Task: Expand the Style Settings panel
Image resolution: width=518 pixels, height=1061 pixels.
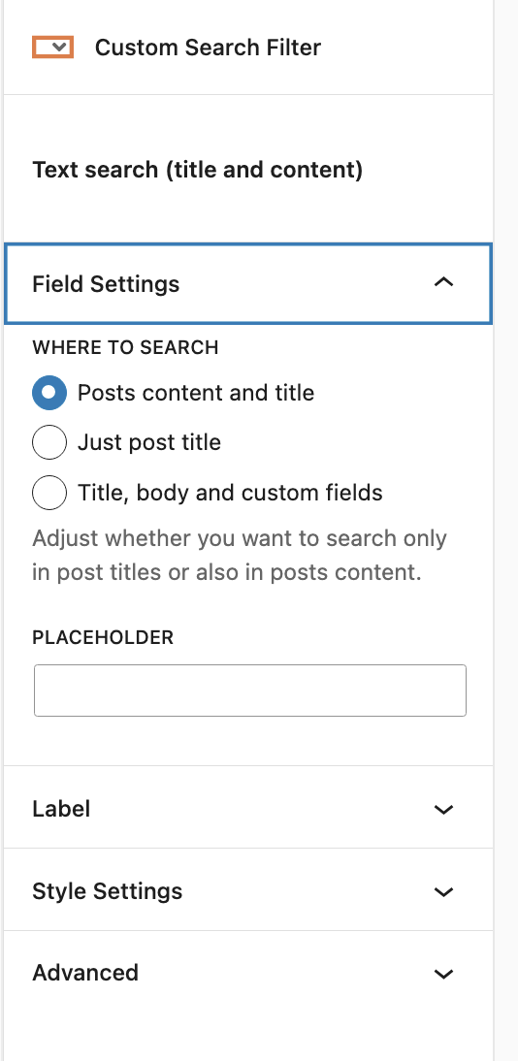Action: [247, 891]
